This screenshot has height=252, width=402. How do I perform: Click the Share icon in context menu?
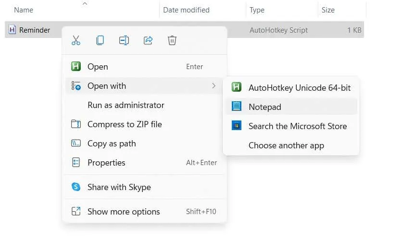click(x=148, y=40)
